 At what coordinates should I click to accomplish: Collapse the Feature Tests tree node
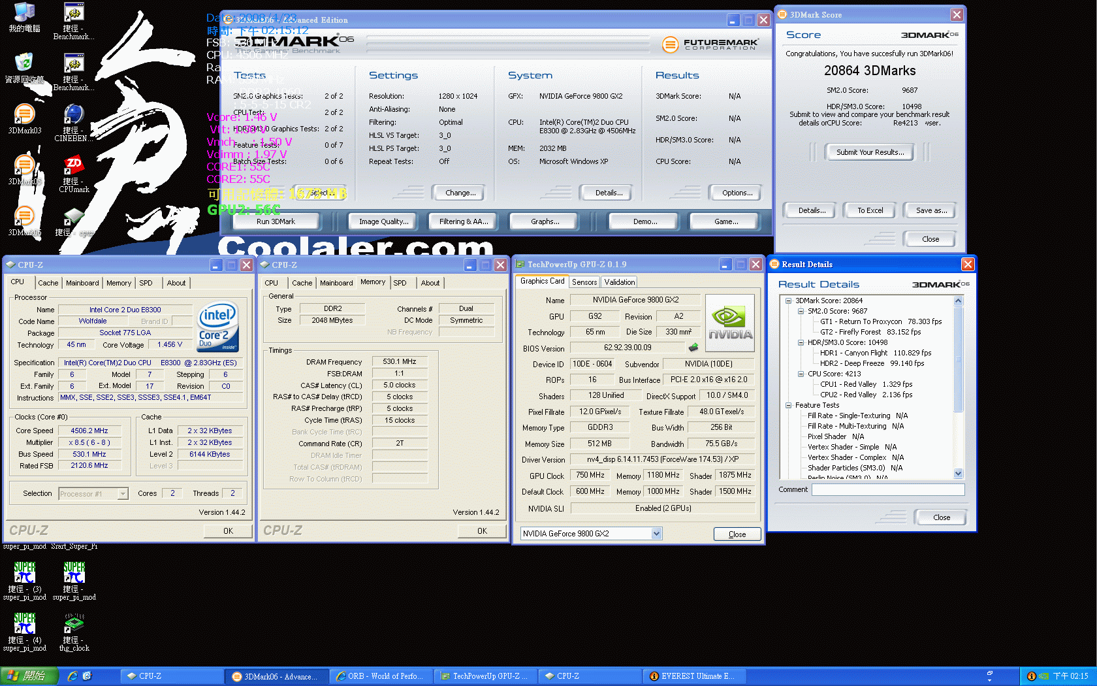(788, 406)
